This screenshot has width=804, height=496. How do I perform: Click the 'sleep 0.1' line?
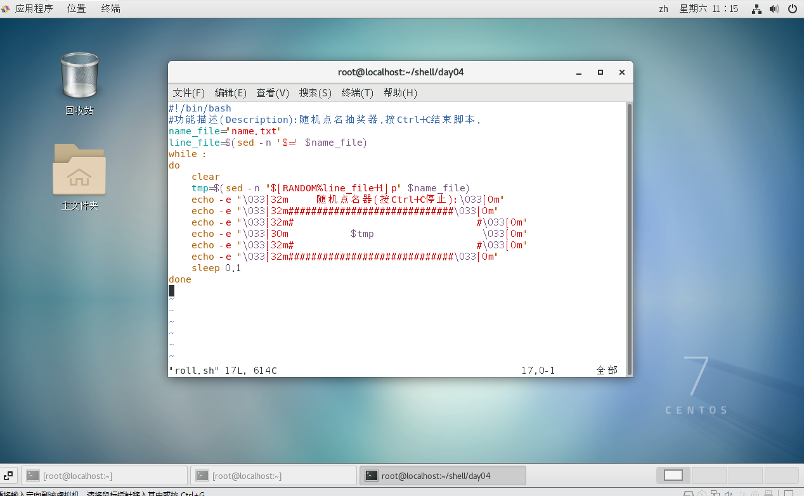click(x=216, y=268)
